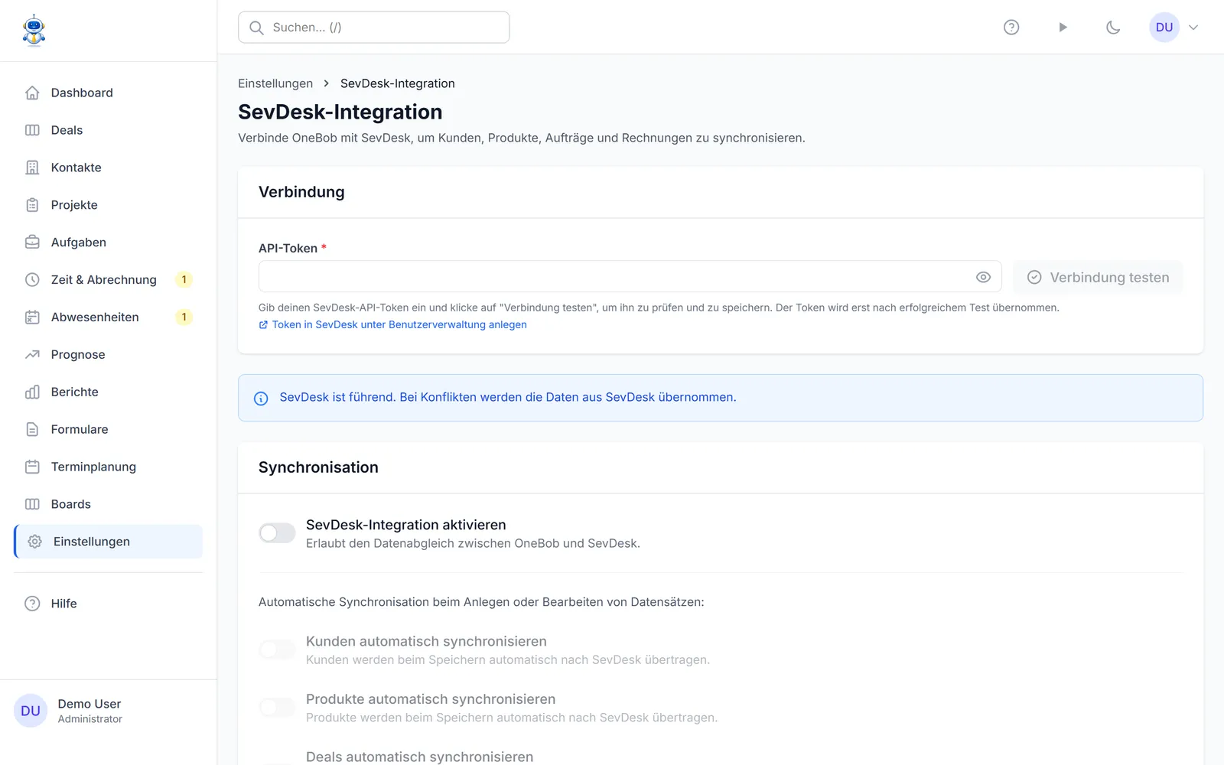This screenshot has width=1224, height=765.
Task: Open Formulare in the sidebar
Action: pos(109,430)
